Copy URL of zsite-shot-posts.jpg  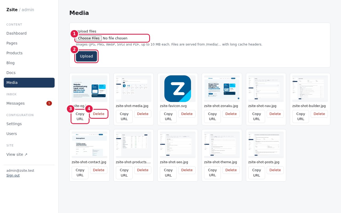(257, 173)
